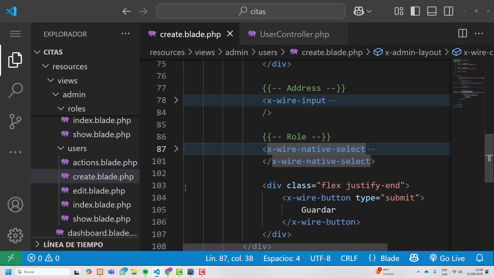Split the editor to the right
This screenshot has width=494, height=278.
tap(462, 34)
